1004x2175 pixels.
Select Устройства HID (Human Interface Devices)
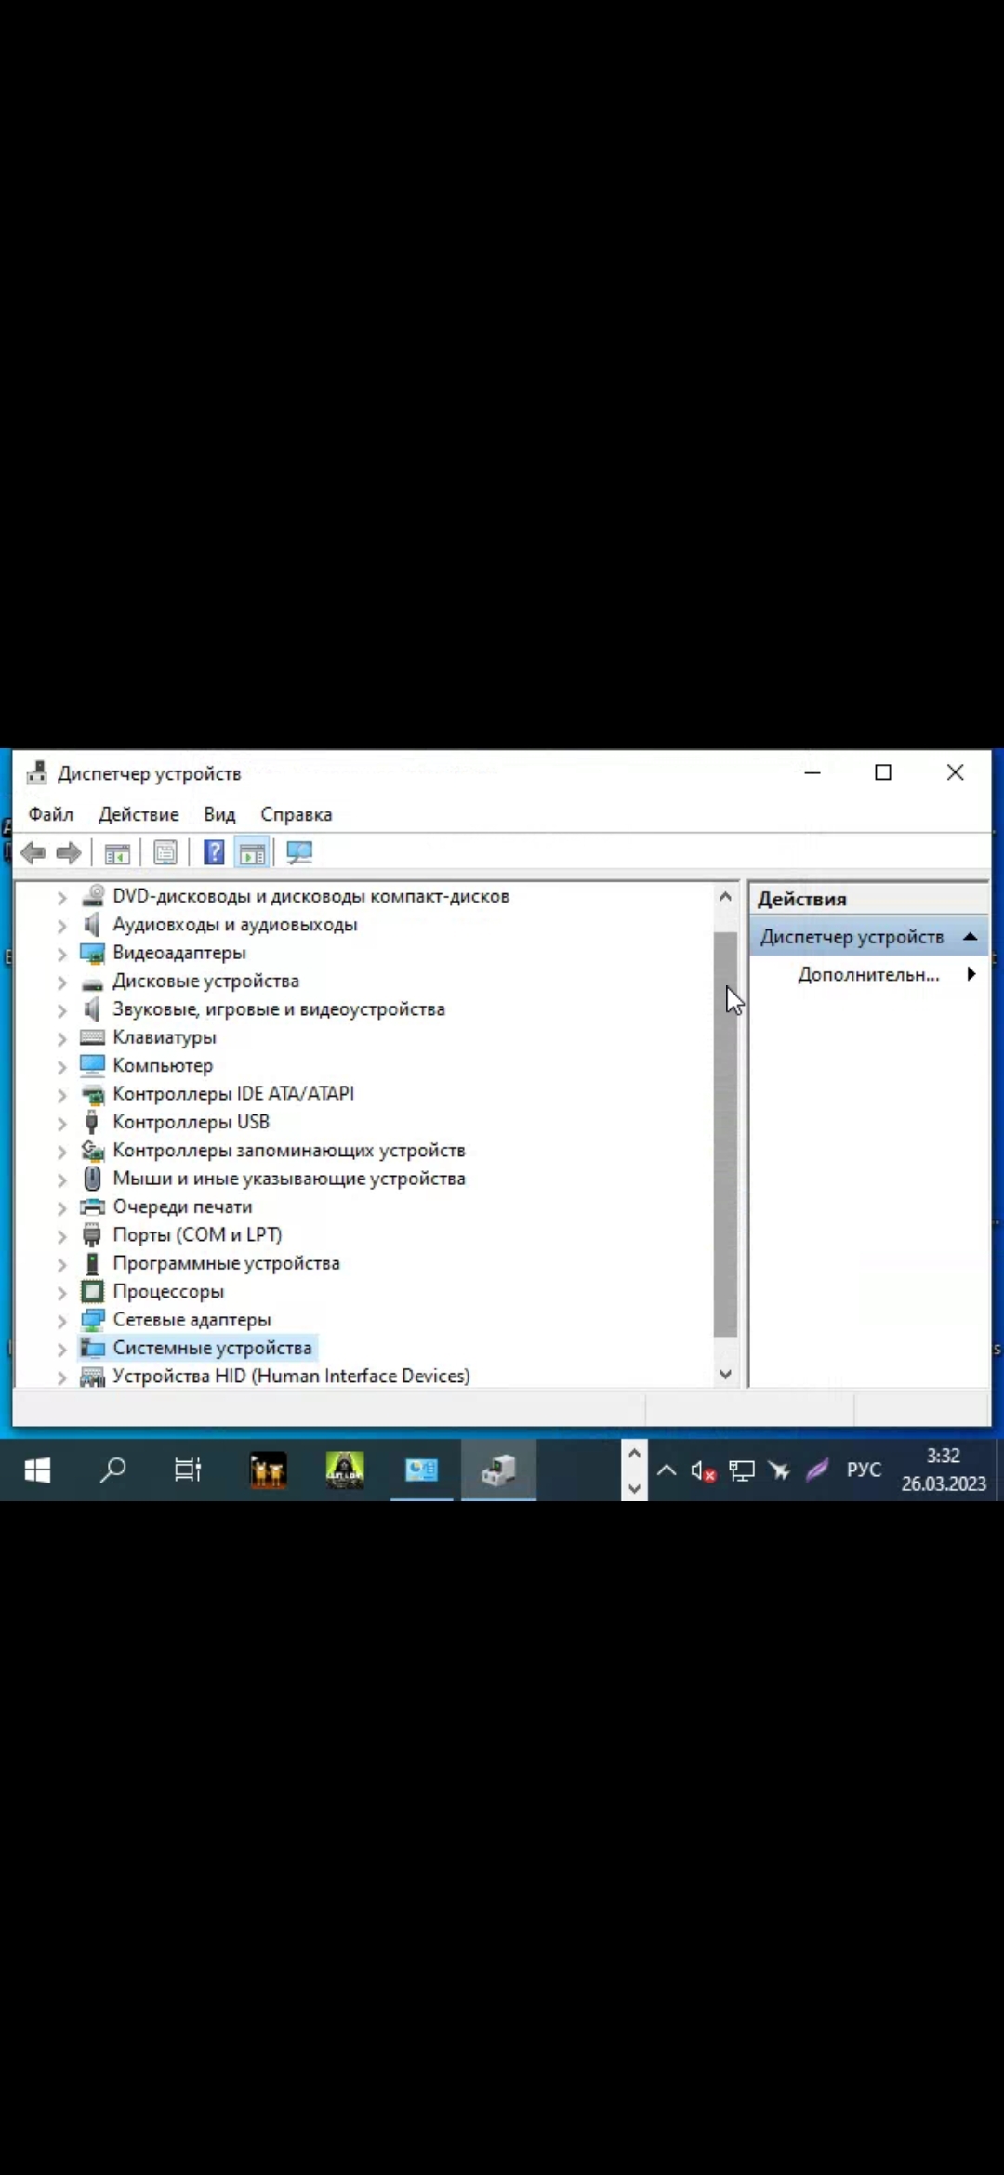pyautogui.click(x=291, y=1377)
